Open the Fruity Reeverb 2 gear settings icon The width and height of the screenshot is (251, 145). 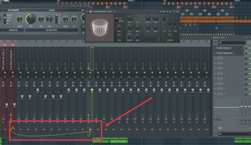point(90,11)
